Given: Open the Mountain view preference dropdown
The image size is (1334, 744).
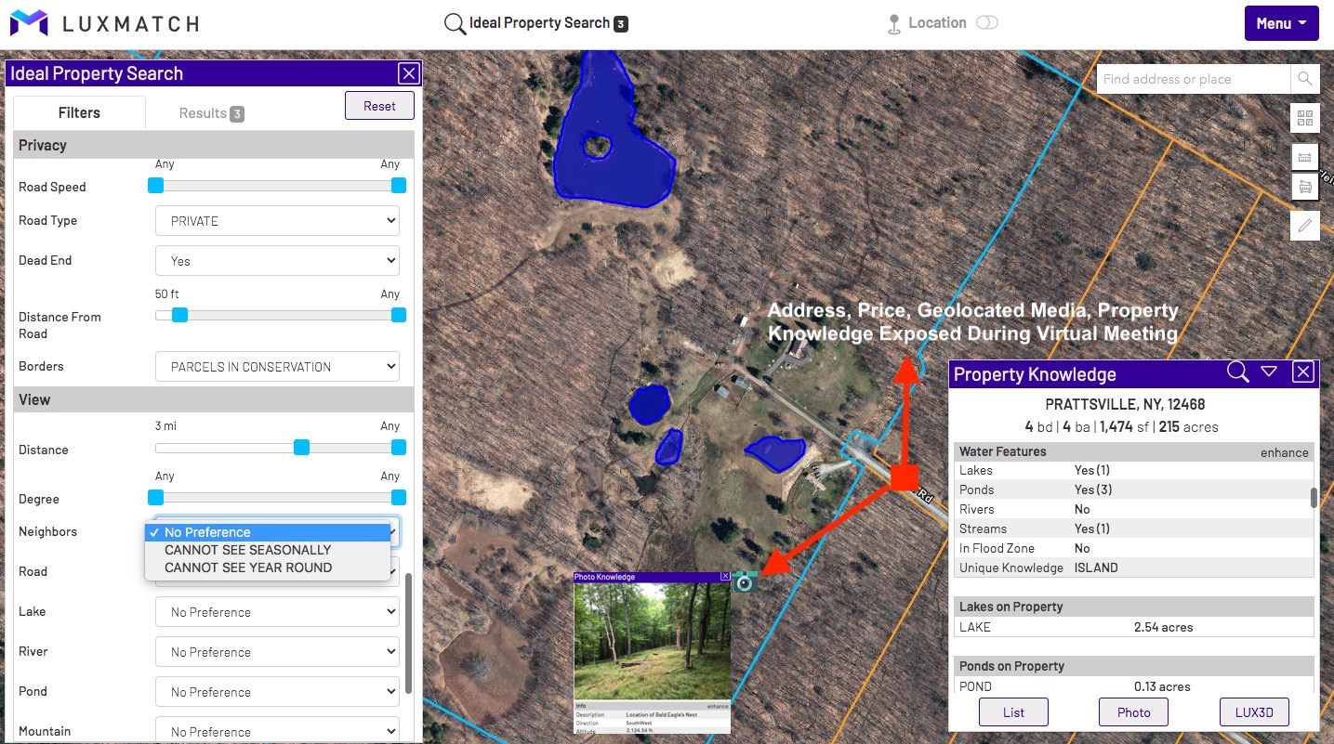Looking at the screenshot, I should coord(277,730).
